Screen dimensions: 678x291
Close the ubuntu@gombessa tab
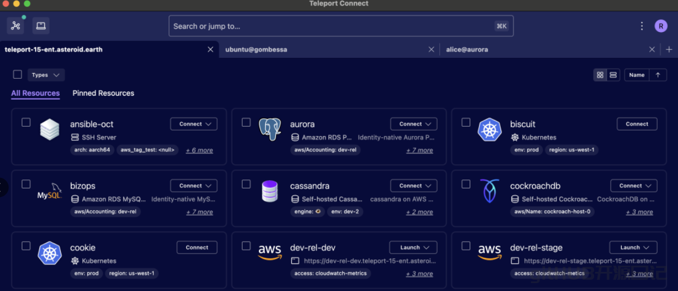point(431,50)
